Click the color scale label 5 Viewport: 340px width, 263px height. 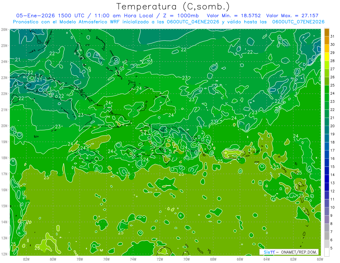[x=331, y=248]
